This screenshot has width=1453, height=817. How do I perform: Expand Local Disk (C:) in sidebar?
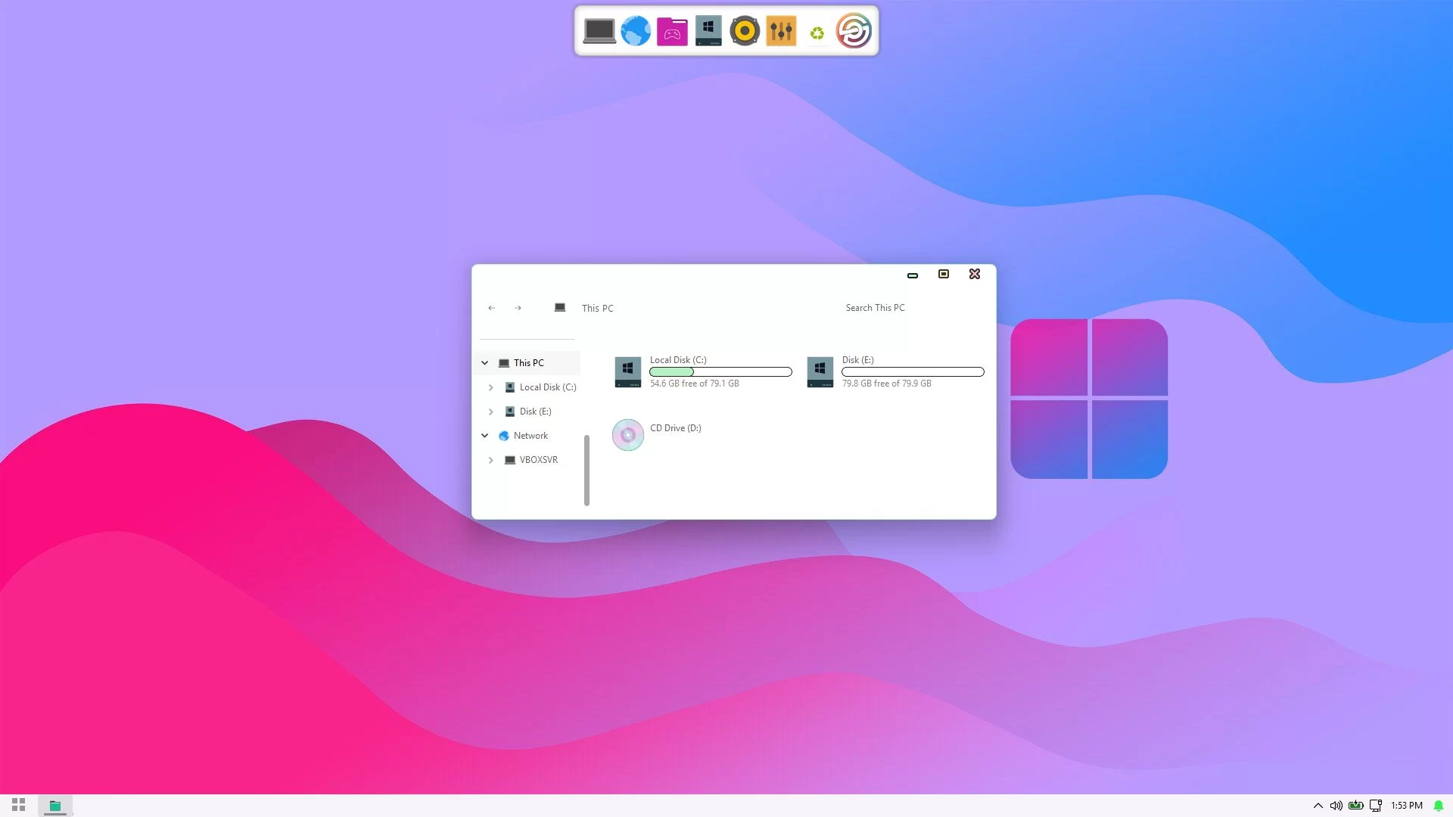point(490,387)
